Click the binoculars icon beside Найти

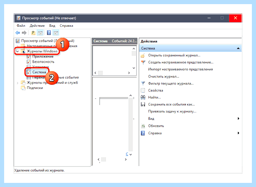(143, 97)
